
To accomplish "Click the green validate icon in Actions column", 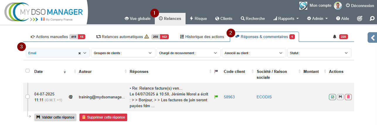I will point(332,97).
